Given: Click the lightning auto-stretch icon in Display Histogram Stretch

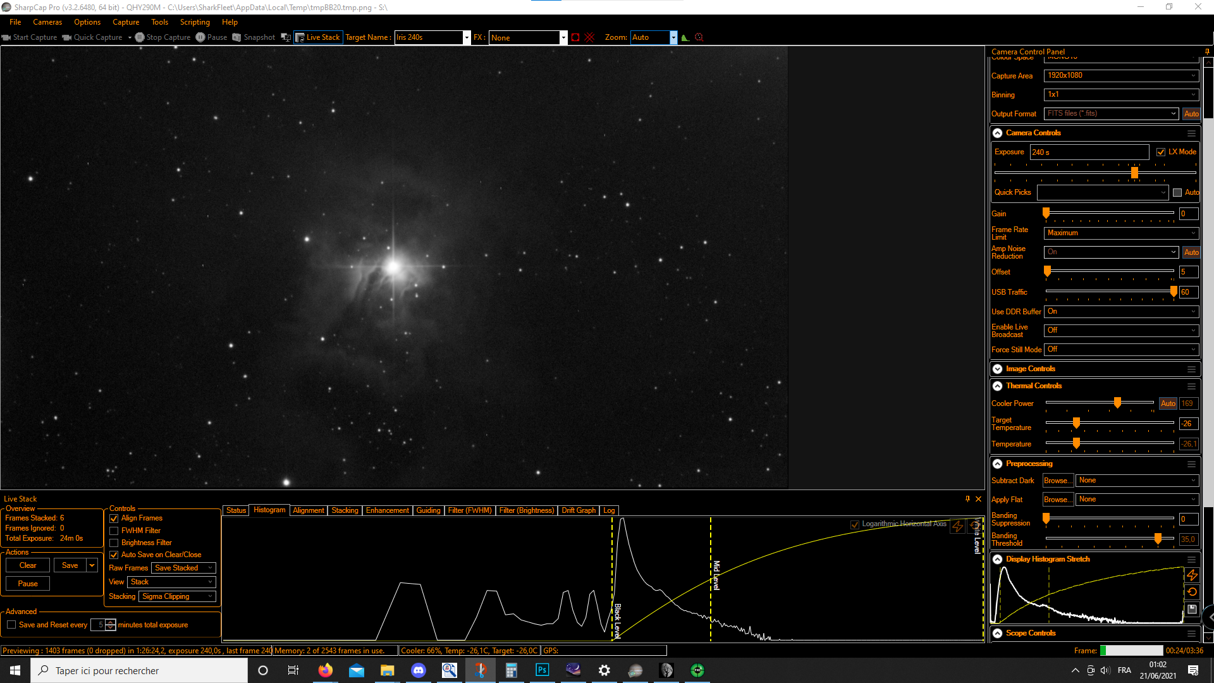Looking at the screenshot, I should pos(1192,575).
